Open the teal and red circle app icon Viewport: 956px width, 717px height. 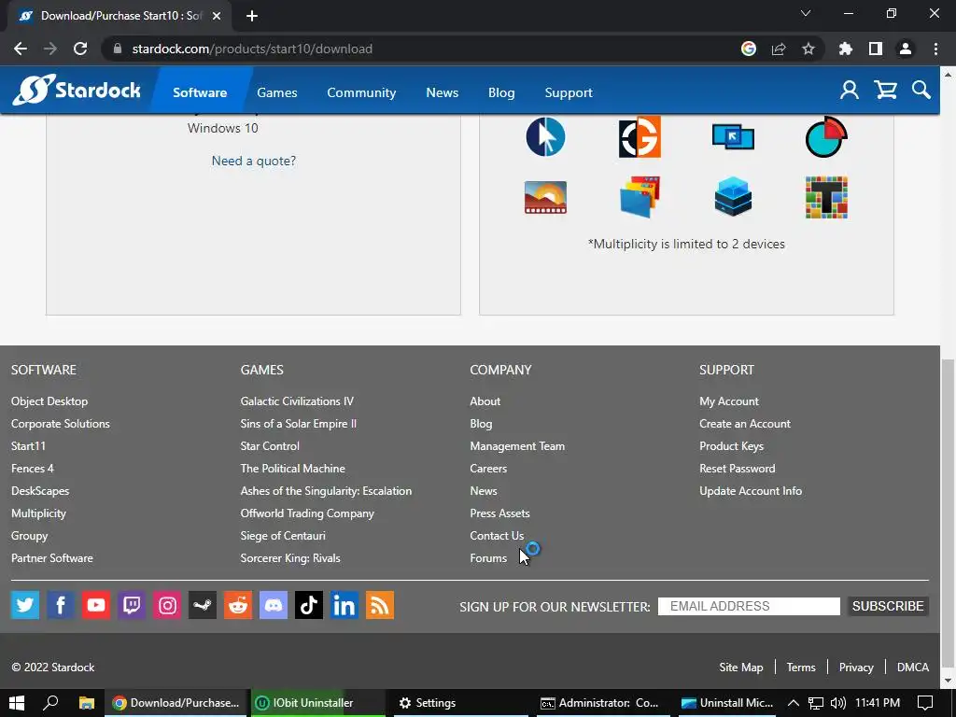tap(826, 136)
